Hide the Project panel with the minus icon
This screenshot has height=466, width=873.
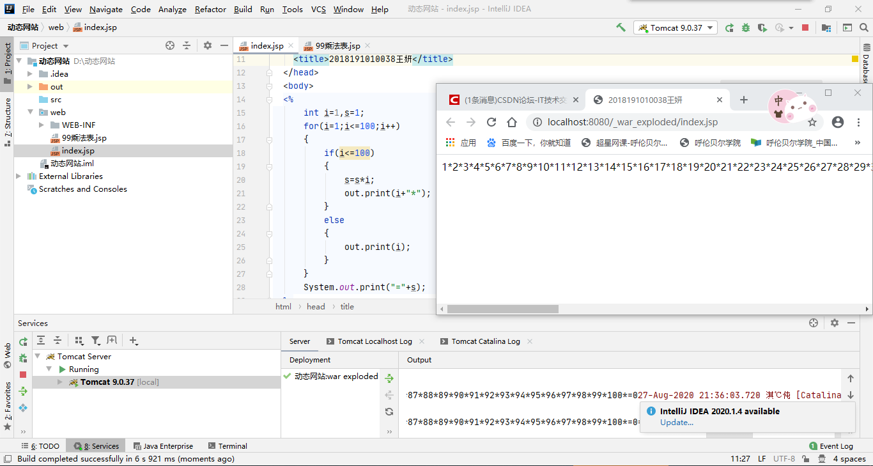224,45
